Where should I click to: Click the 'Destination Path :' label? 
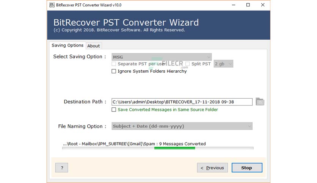[85, 102]
